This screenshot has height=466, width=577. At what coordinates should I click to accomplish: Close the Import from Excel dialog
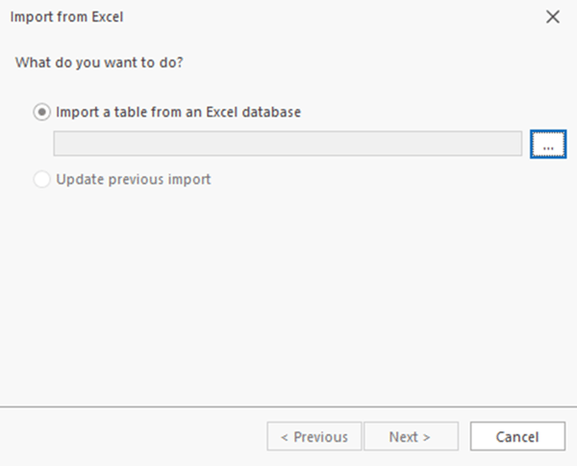tap(552, 16)
